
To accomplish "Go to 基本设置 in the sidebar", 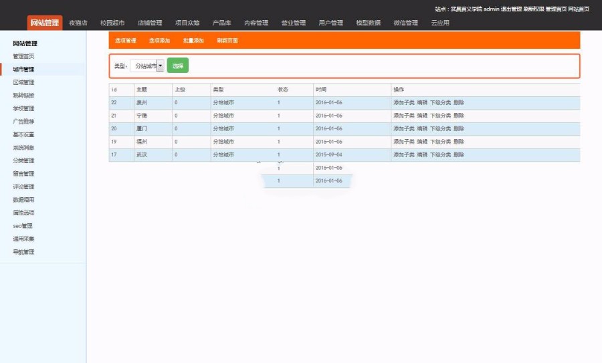I will click(23, 134).
